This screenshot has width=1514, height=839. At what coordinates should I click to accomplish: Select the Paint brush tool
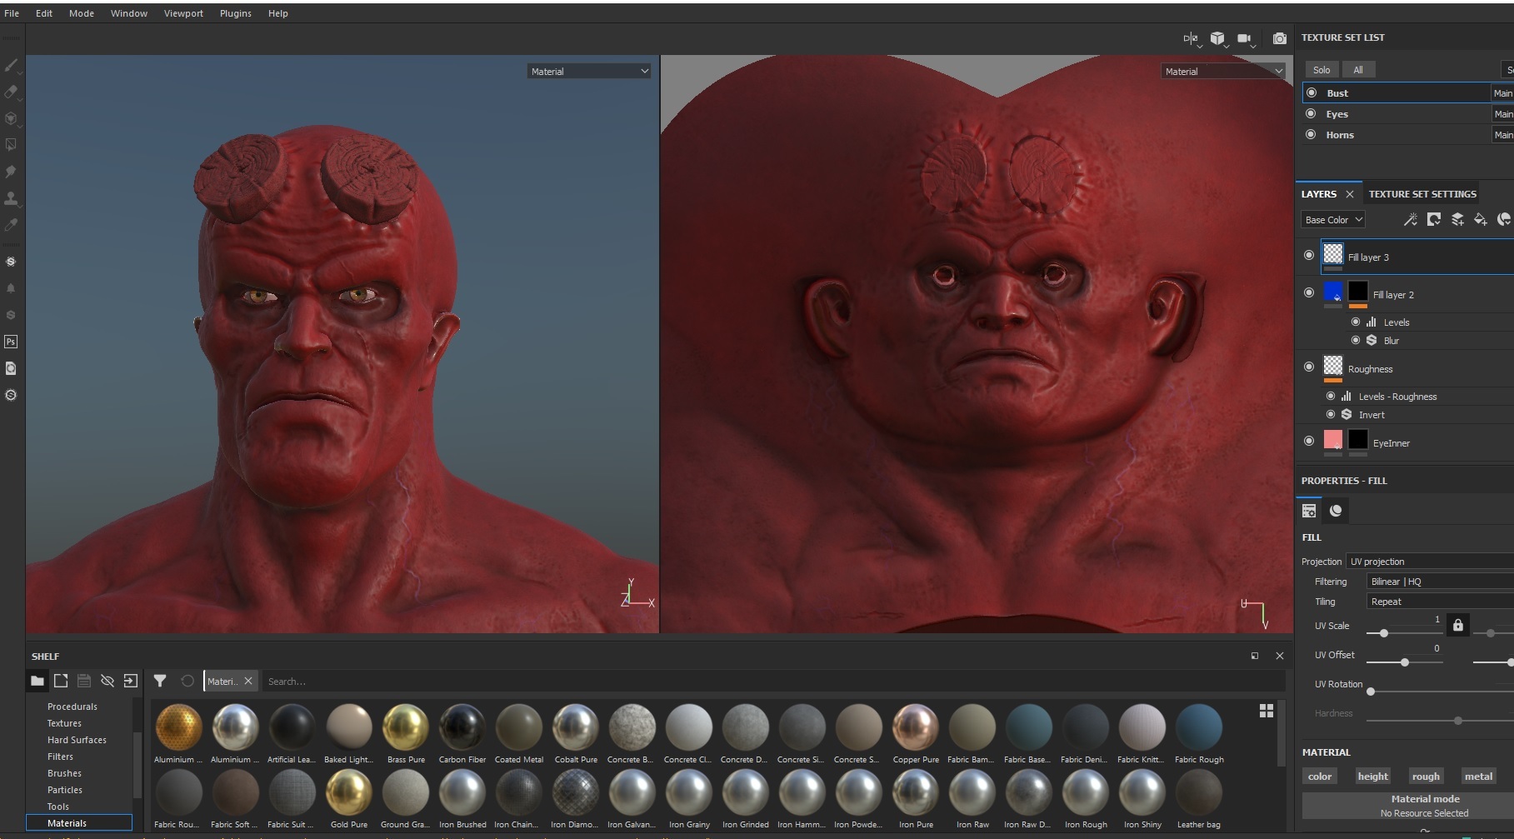point(11,65)
